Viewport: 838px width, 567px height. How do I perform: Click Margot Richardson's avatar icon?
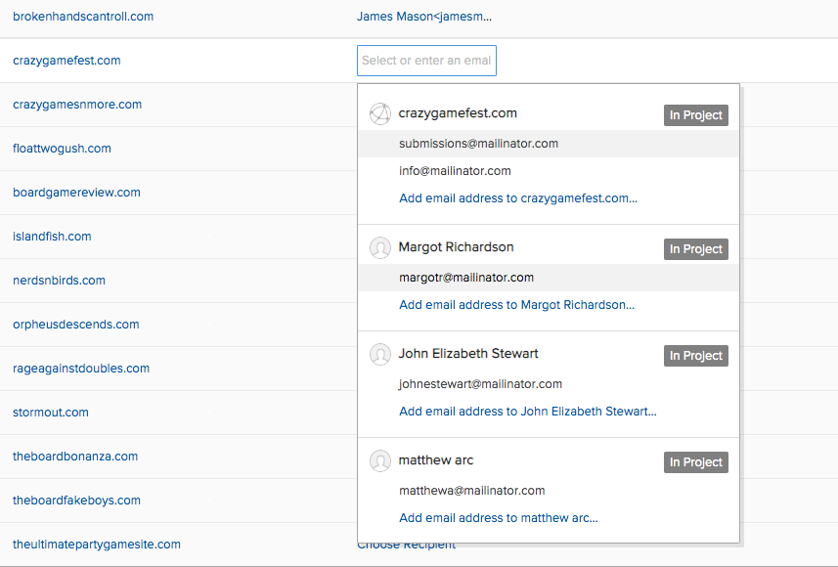[379, 248]
